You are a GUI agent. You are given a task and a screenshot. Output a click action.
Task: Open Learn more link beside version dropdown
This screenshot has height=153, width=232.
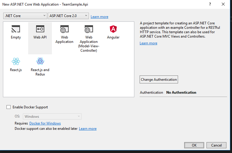point(99,17)
